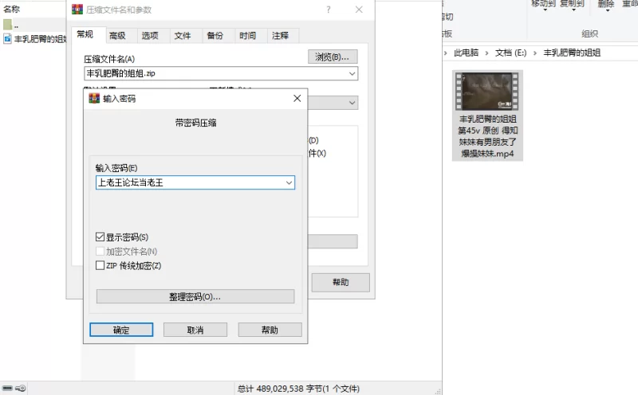Click the drive icon in the status bar
638x395 pixels.
tap(7, 389)
